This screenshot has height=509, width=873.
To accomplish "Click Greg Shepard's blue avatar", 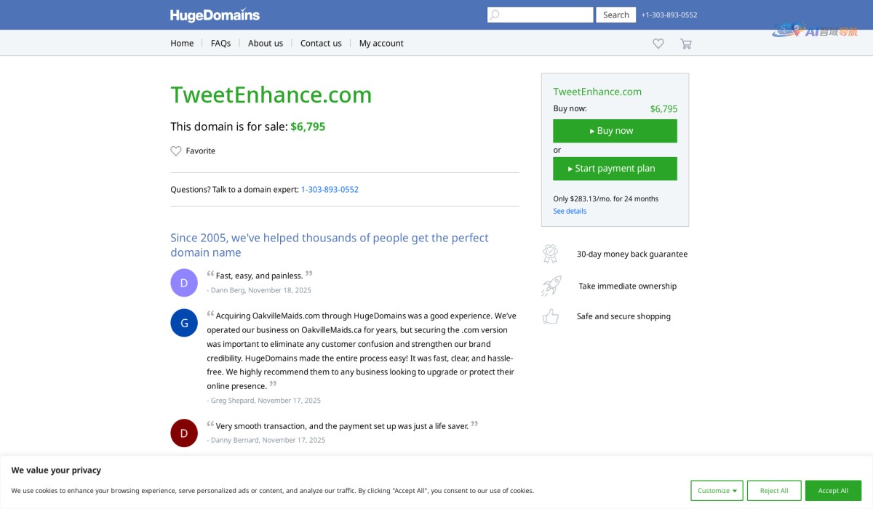I will click(184, 323).
